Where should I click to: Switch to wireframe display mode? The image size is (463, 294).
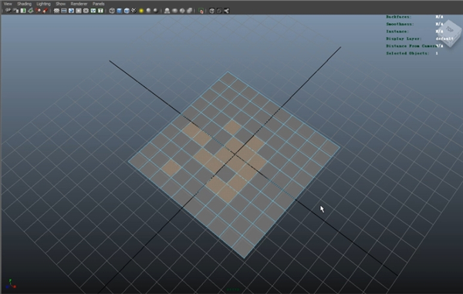pos(112,11)
